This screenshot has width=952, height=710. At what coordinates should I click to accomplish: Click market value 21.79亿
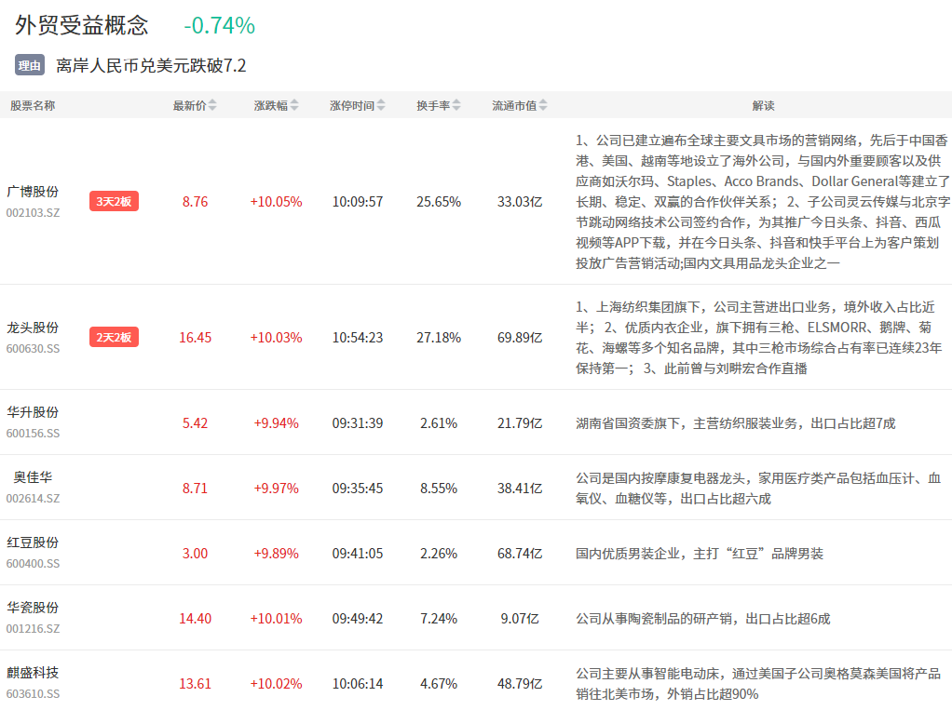click(520, 423)
